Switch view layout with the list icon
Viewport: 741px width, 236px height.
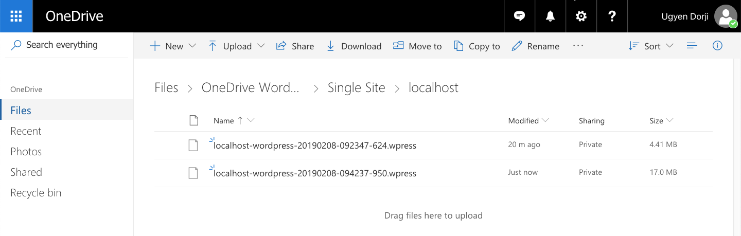pyautogui.click(x=692, y=46)
